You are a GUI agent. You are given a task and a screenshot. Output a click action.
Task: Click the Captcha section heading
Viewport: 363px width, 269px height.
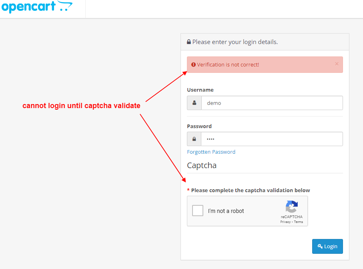(x=202, y=165)
